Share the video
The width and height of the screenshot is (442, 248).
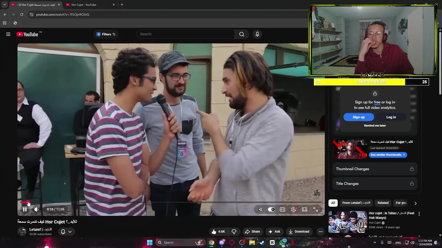tap(252, 231)
